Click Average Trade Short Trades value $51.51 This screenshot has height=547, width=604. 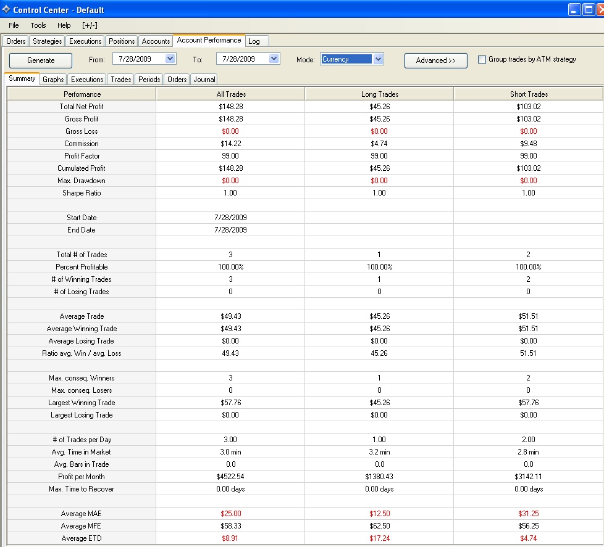click(528, 316)
